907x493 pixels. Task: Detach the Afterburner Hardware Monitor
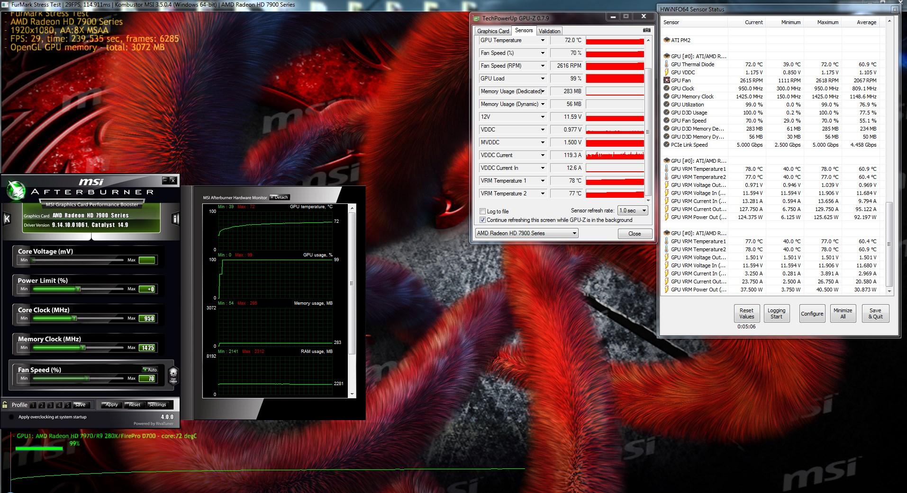[x=280, y=197]
